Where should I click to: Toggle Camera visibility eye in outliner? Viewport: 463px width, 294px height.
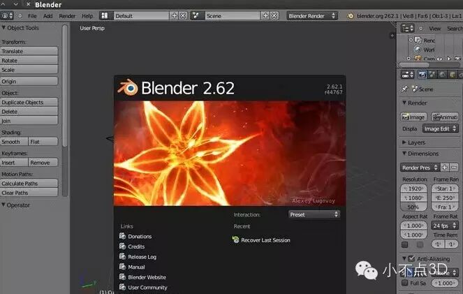[x=439, y=59]
